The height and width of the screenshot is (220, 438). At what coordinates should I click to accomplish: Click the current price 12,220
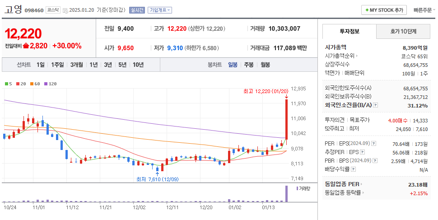click(x=23, y=33)
